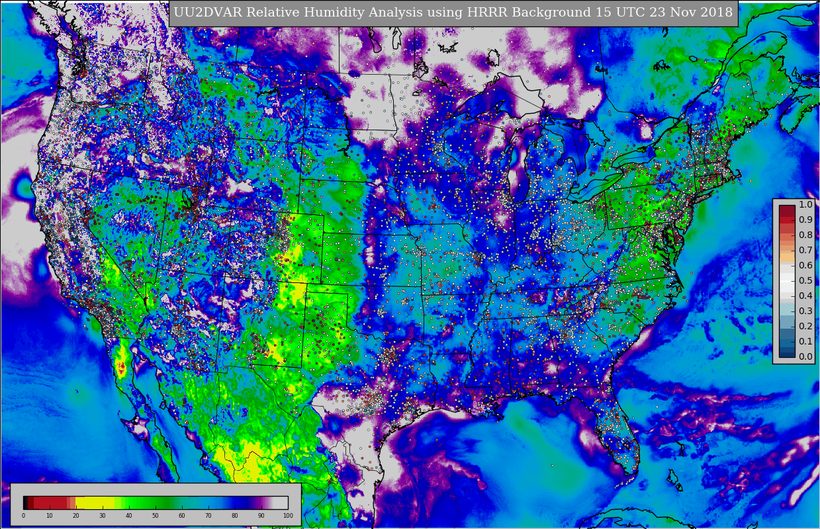Click the '0.2' label on vertical colorbar
This screenshot has height=529, width=820.
[805, 327]
